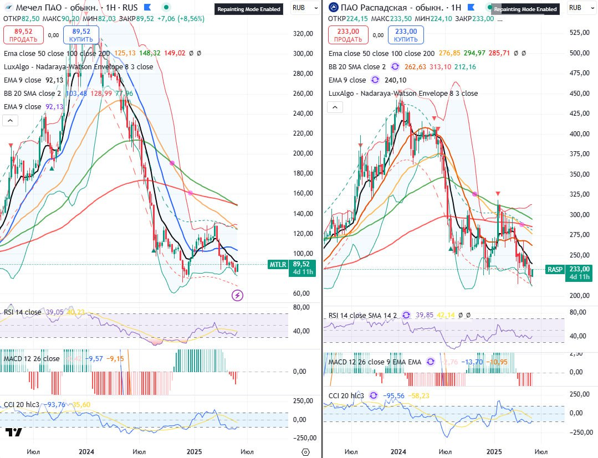Screen dimensions: 598x458
Task: Click the refresh icon next to MACD on Распадская
Action: coord(431,362)
